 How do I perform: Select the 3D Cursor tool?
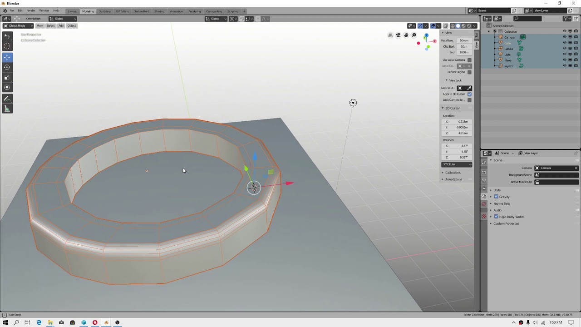coord(7,46)
